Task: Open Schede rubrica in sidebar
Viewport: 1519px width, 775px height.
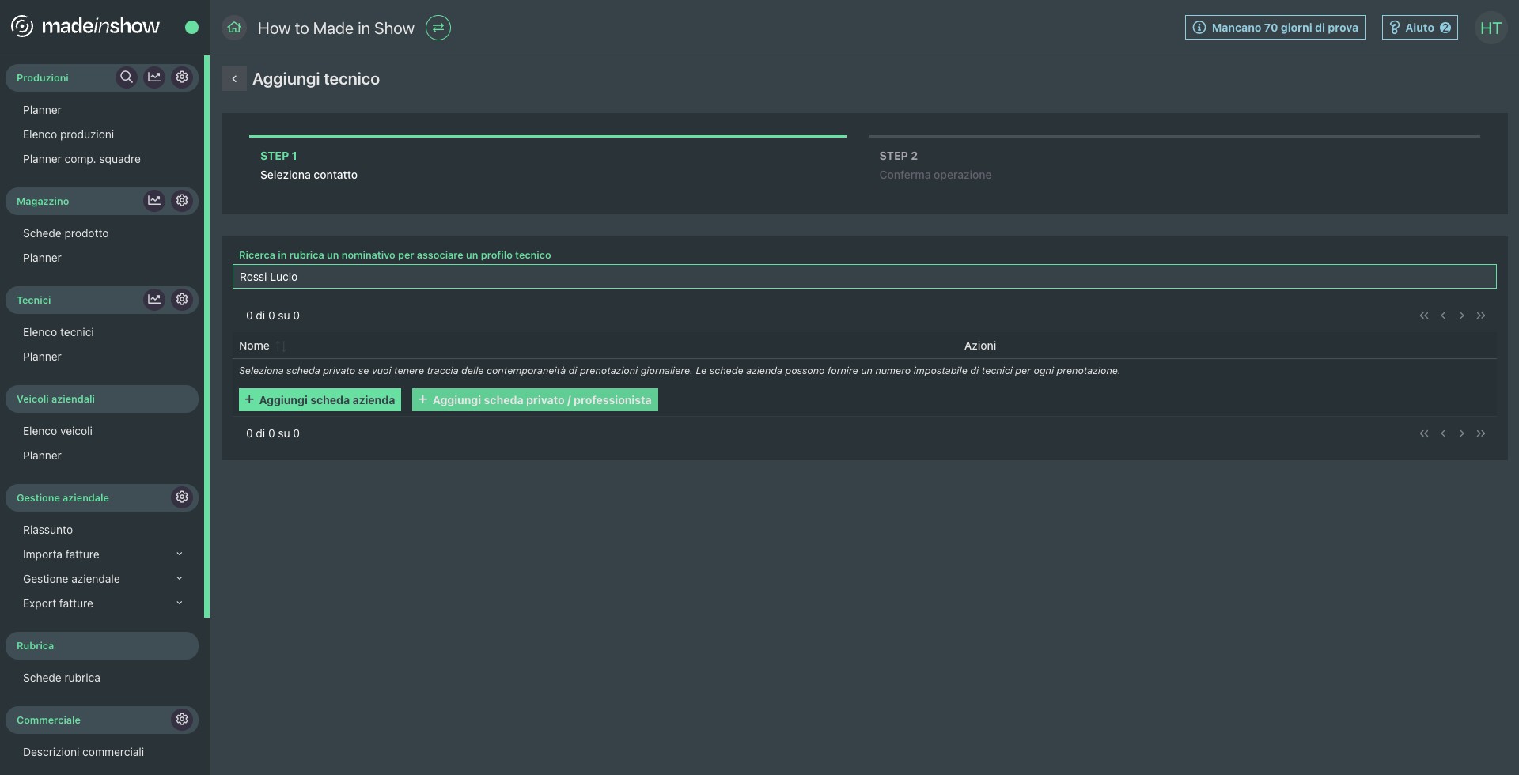Action: coord(62,678)
